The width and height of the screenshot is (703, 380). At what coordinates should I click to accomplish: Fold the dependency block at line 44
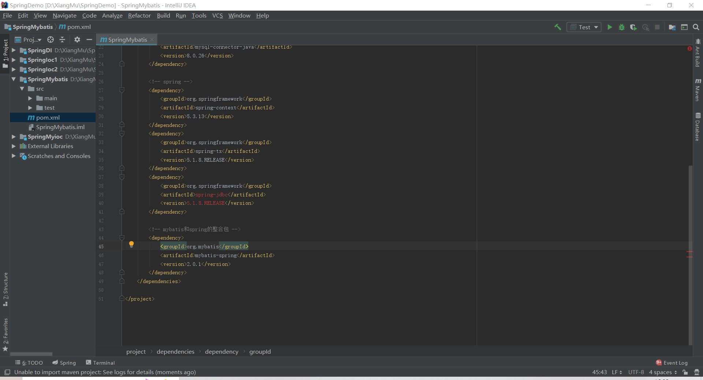(122, 238)
